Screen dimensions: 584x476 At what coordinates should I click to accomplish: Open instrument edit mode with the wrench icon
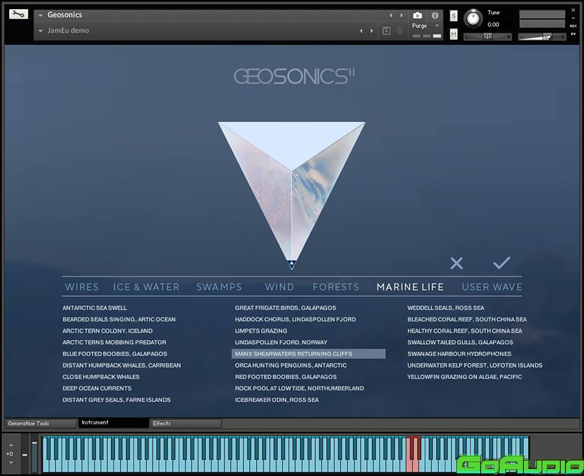(x=18, y=14)
